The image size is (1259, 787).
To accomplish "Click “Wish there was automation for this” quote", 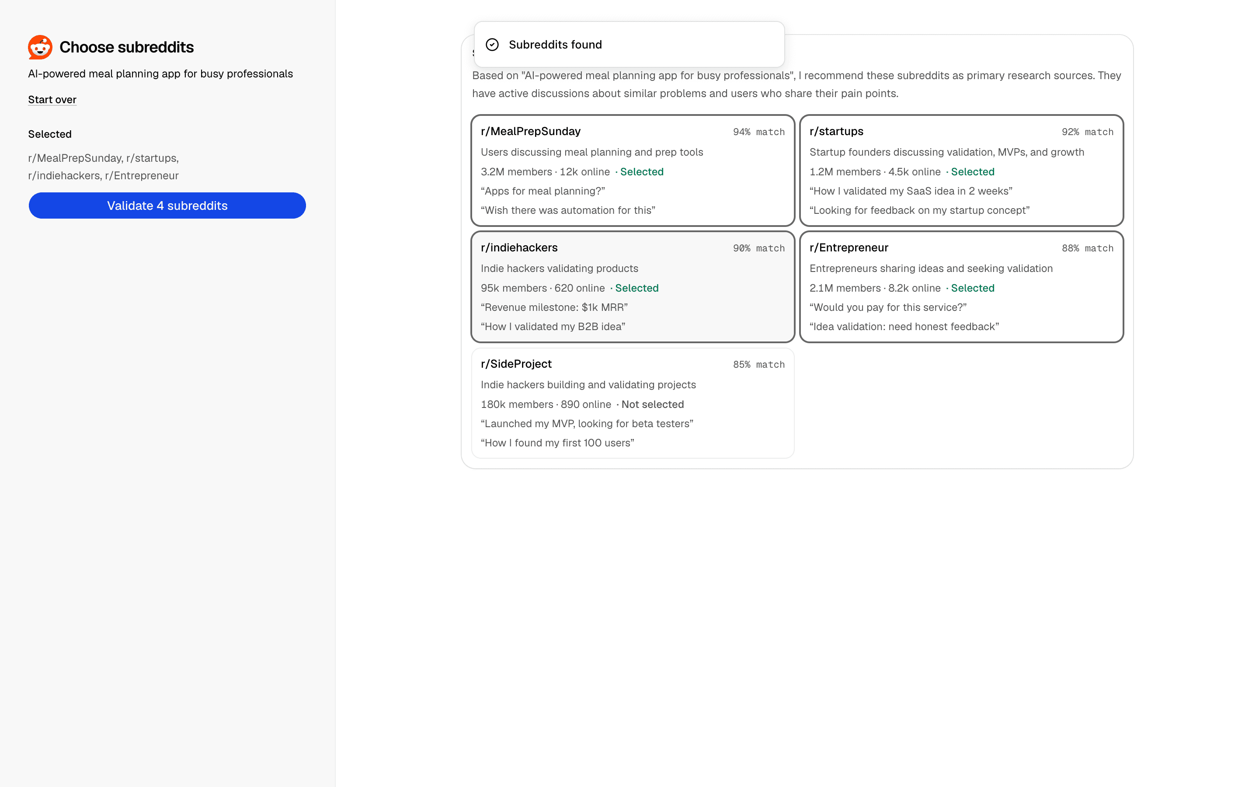I will (567, 210).
